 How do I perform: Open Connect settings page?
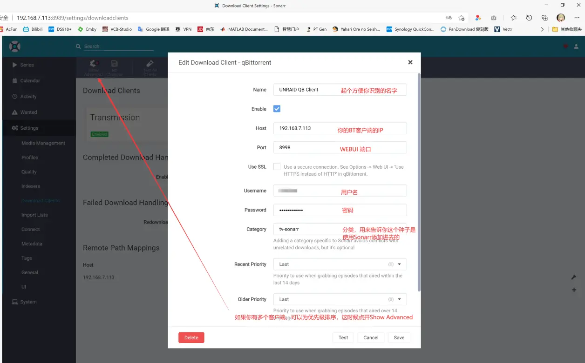(x=31, y=230)
